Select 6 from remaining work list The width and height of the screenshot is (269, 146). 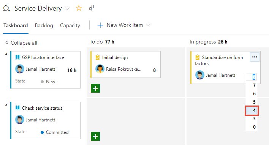[x=252, y=93]
